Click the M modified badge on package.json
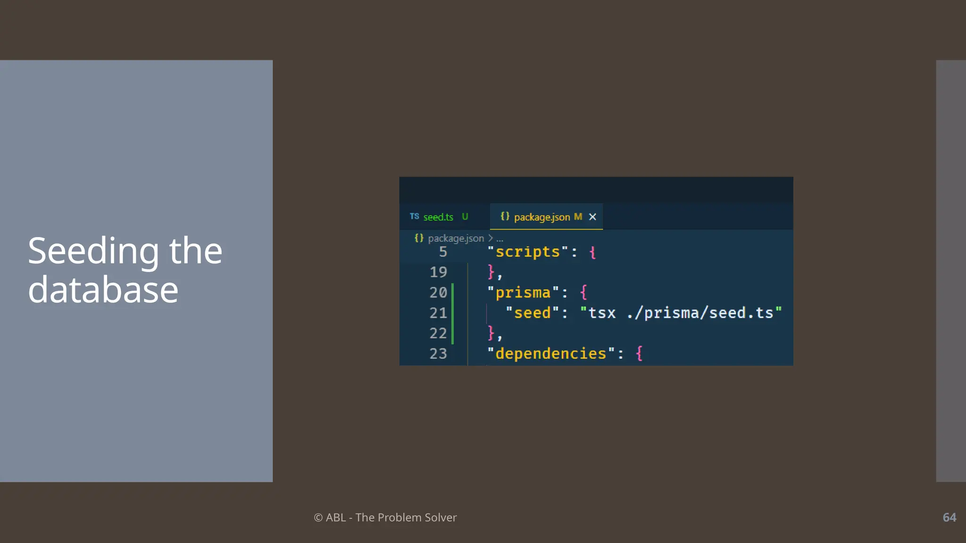Screen dimensions: 966x543 (x=578, y=217)
